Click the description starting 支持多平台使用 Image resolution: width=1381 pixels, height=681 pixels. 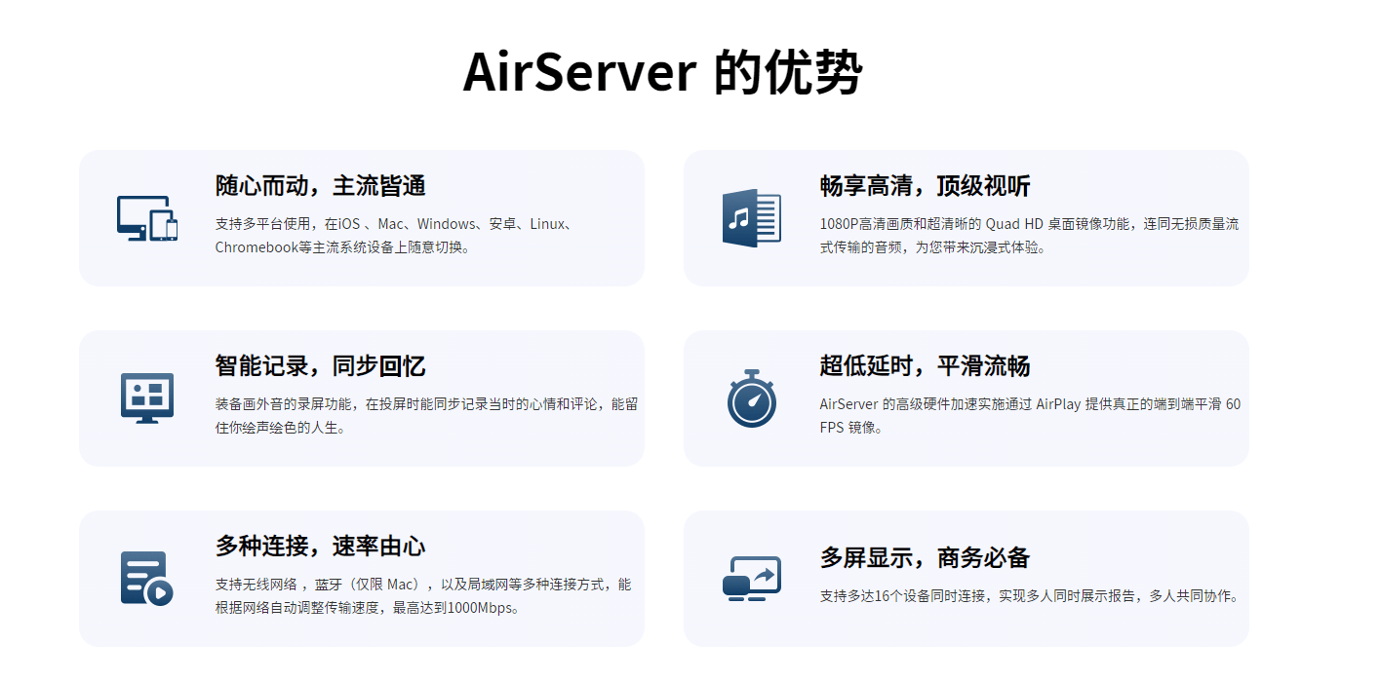(395, 236)
